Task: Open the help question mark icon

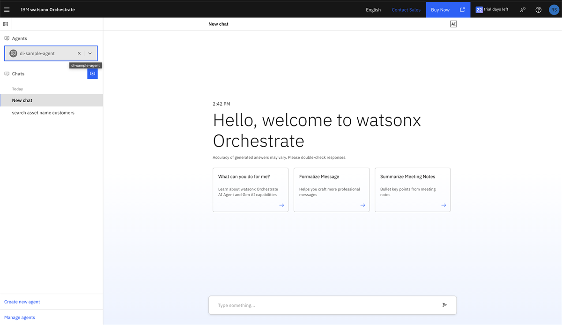Action: click(x=539, y=9)
